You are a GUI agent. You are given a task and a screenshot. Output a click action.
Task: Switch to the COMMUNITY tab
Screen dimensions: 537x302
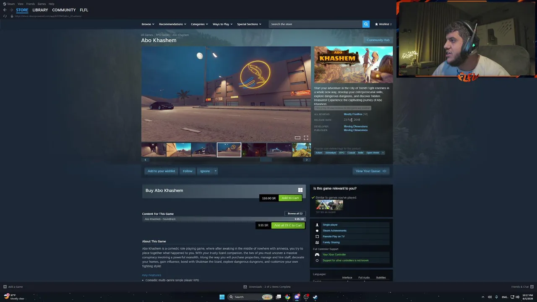coord(64,10)
